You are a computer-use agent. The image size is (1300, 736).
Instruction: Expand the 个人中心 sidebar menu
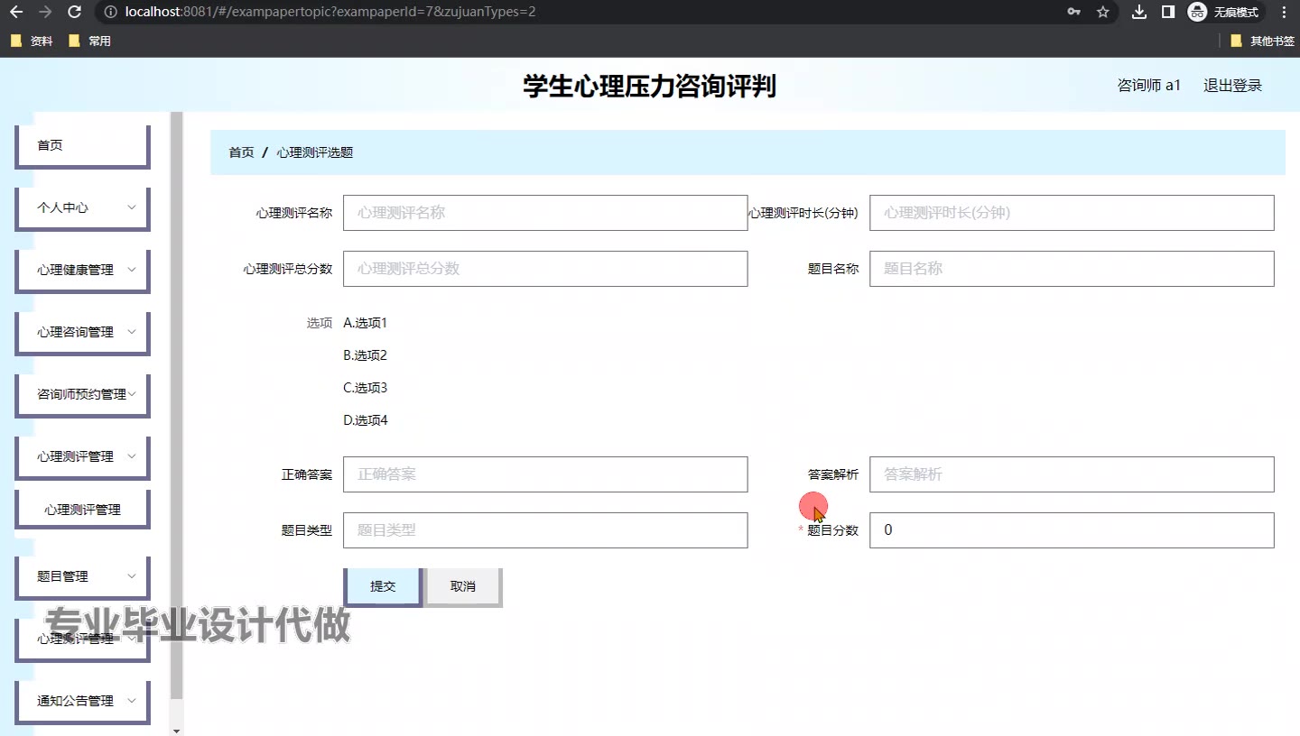tap(82, 207)
